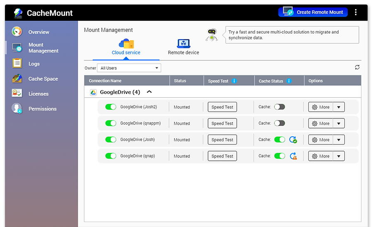Click the gear icon in qnappm More button
The height and width of the screenshot is (227, 373).
pyautogui.click(x=315, y=123)
